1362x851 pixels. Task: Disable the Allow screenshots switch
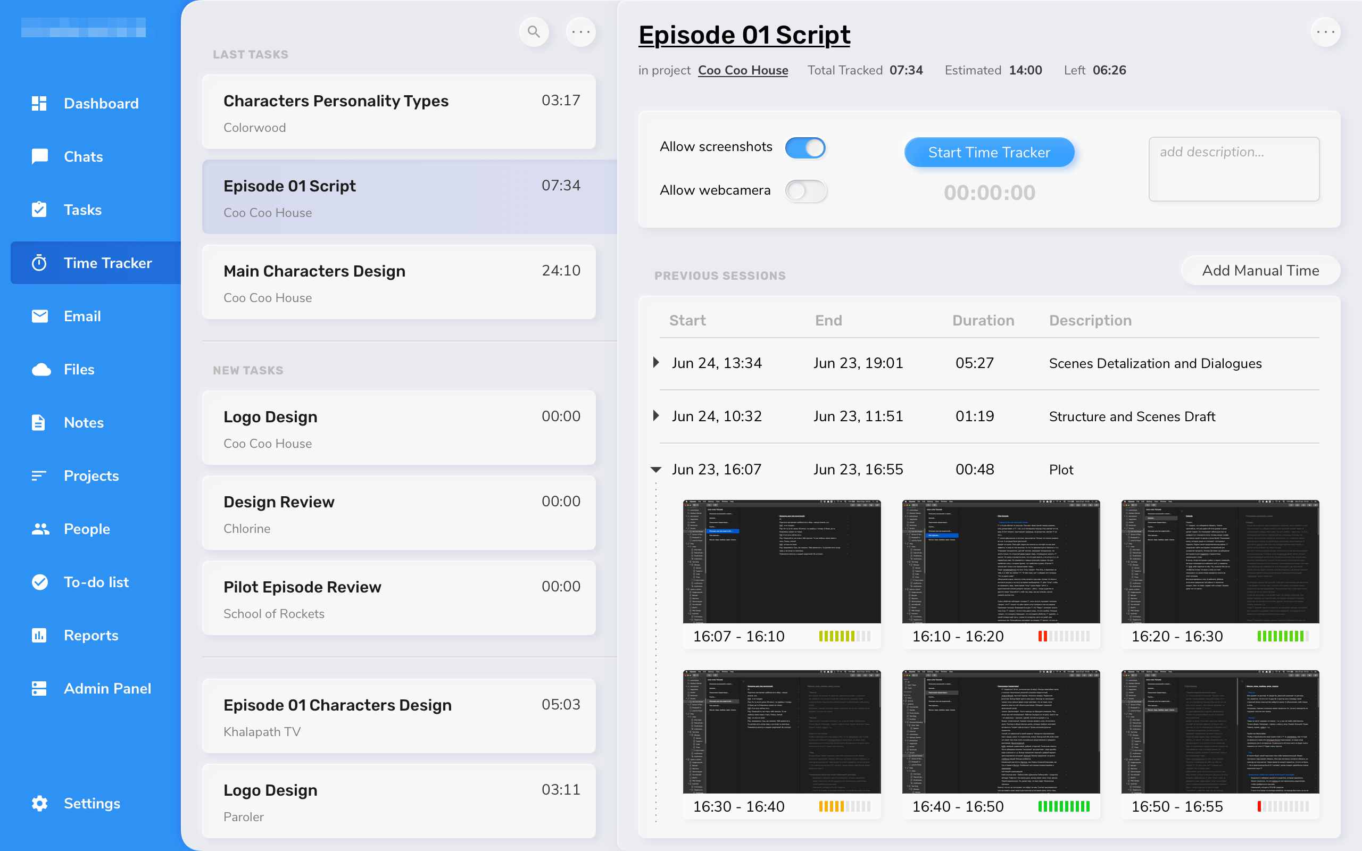click(805, 147)
